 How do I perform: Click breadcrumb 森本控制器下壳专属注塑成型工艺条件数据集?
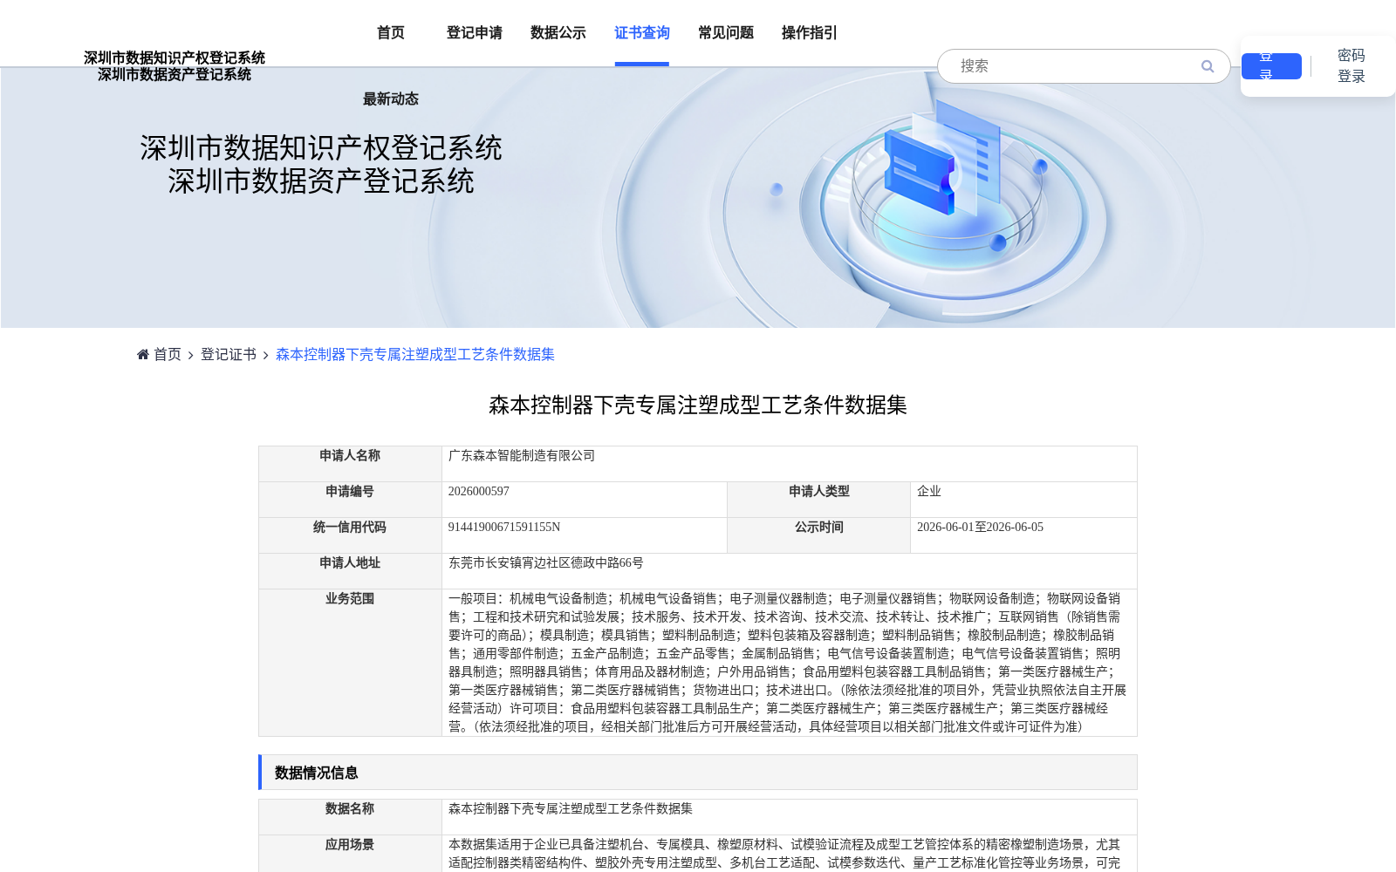(x=415, y=354)
